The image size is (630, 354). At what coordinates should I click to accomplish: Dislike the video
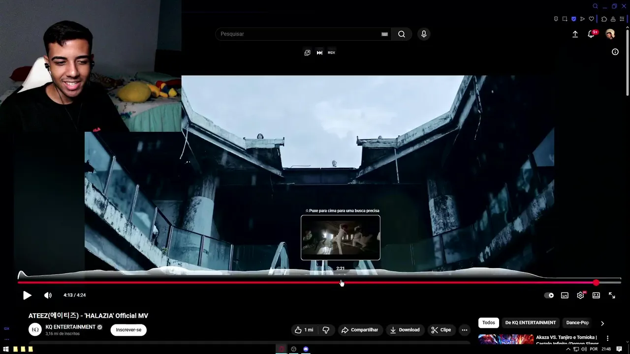coord(326,330)
